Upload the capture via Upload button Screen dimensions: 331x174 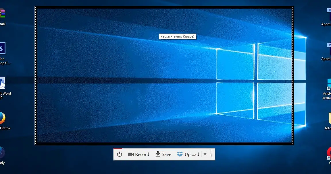point(188,155)
